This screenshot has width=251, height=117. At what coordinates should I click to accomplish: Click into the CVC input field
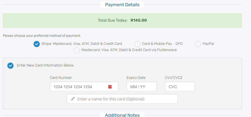180,87
